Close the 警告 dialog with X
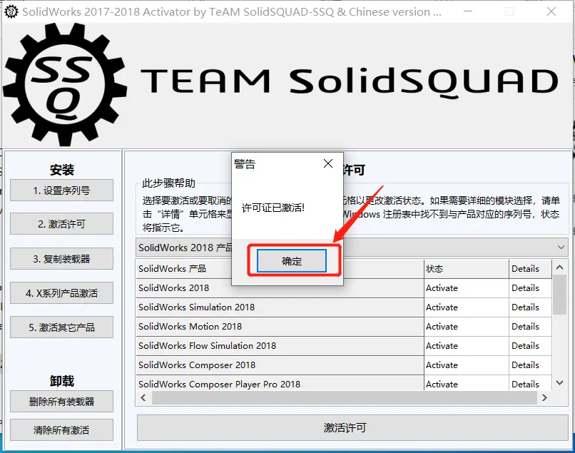This screenshot has height=453, width=575. [328, 163]
